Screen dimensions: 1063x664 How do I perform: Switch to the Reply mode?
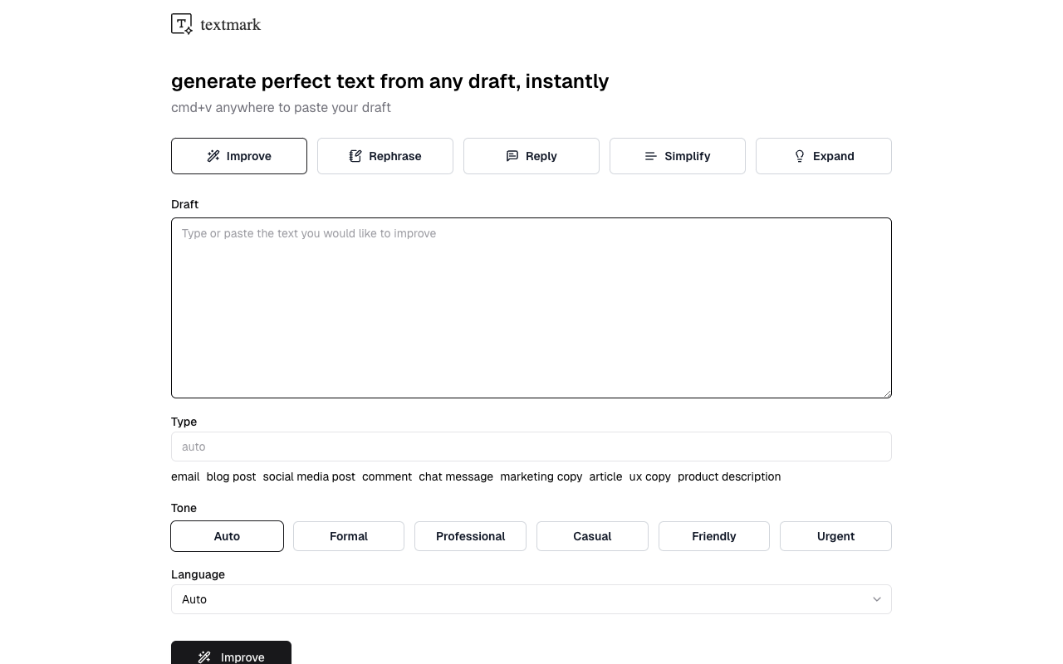[531, 156]
